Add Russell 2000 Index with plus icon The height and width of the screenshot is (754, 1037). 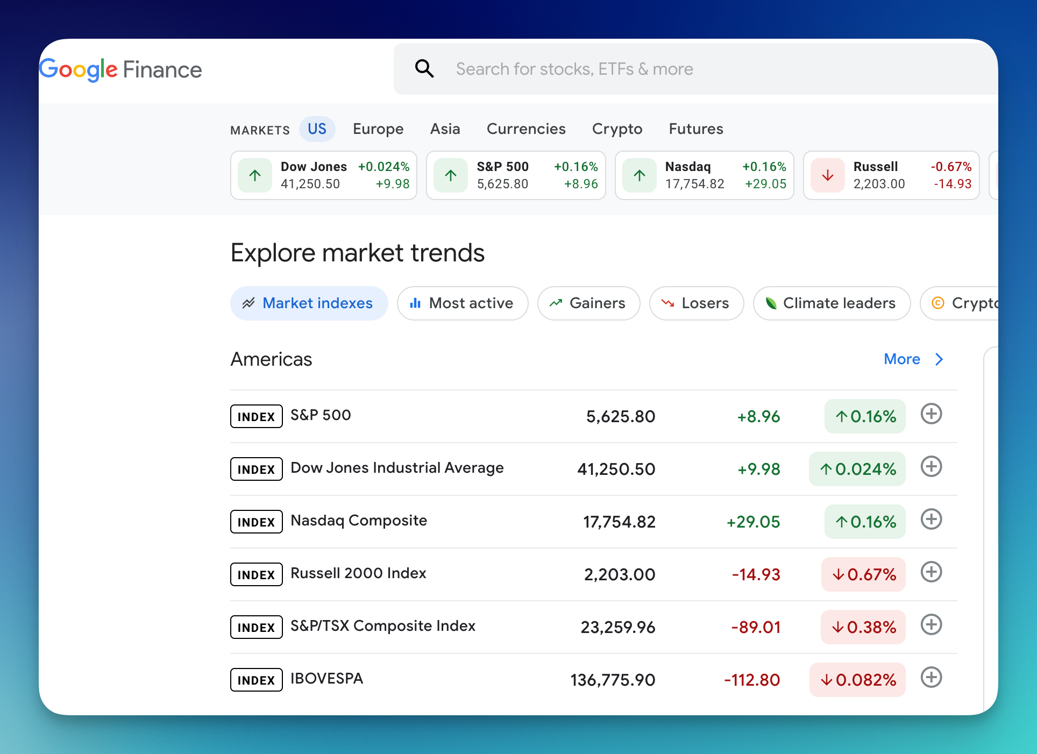931,572
